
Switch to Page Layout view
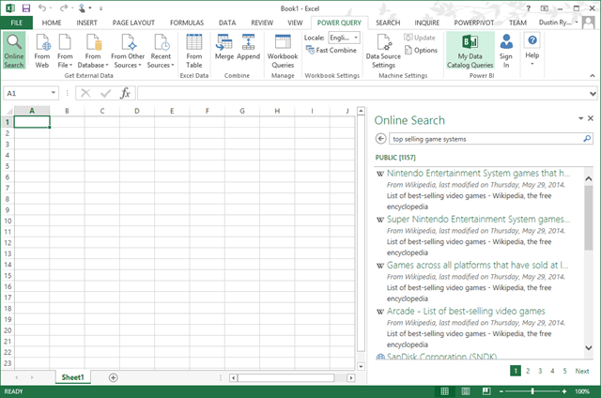click(x=466, y=391)
